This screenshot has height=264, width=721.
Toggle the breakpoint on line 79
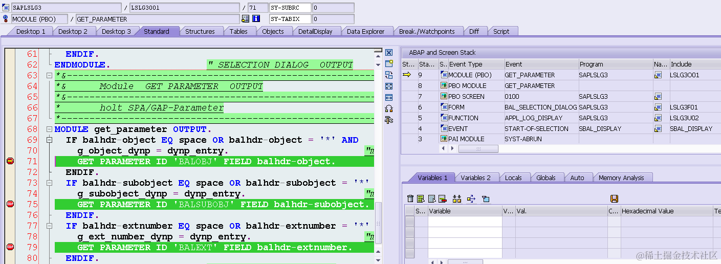click(x=10, y=247)
